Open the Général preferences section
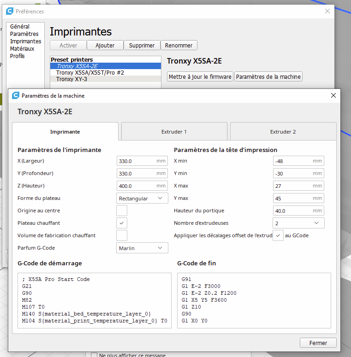This screenshot has height=357, width=351. point(20,26)
